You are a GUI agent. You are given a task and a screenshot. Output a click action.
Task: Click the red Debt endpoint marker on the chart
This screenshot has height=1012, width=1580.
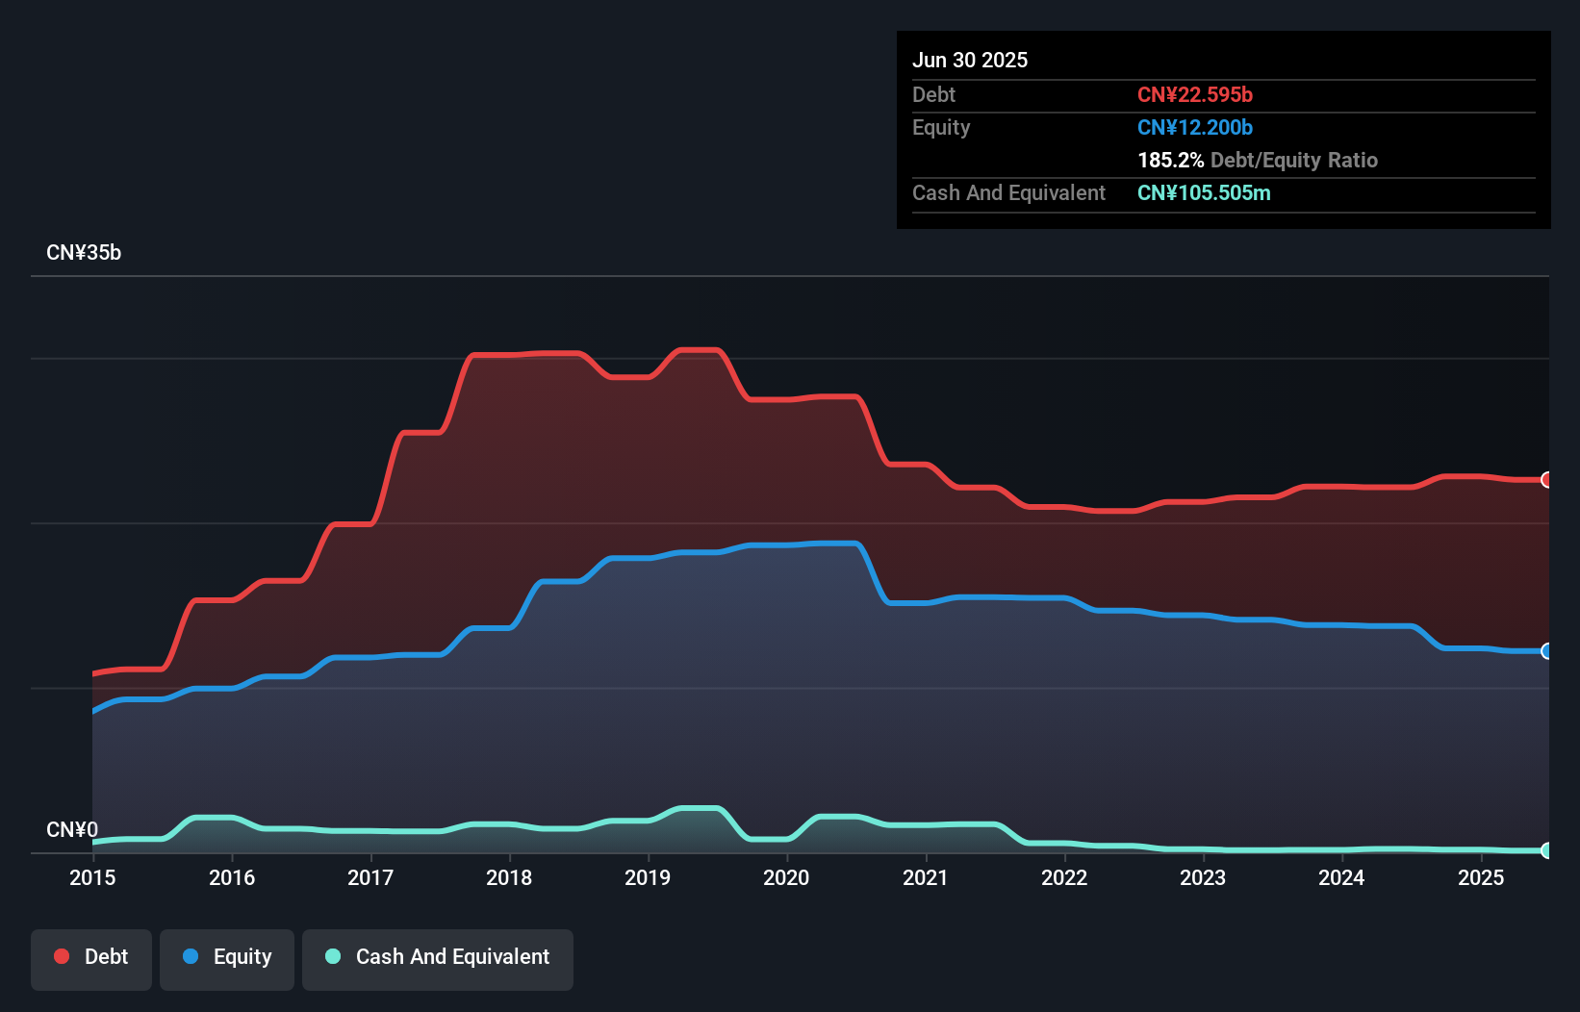point(1546,479)
